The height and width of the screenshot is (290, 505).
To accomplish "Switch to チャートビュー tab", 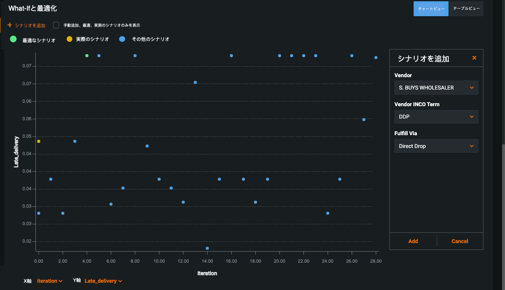I will [x=431, y=9].
